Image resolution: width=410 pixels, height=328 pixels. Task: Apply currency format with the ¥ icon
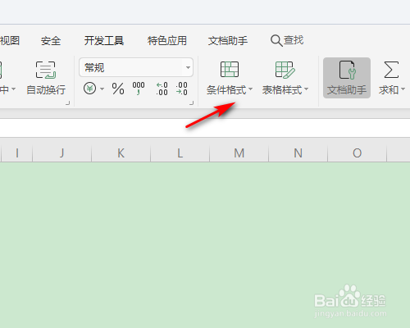point(89,89)
